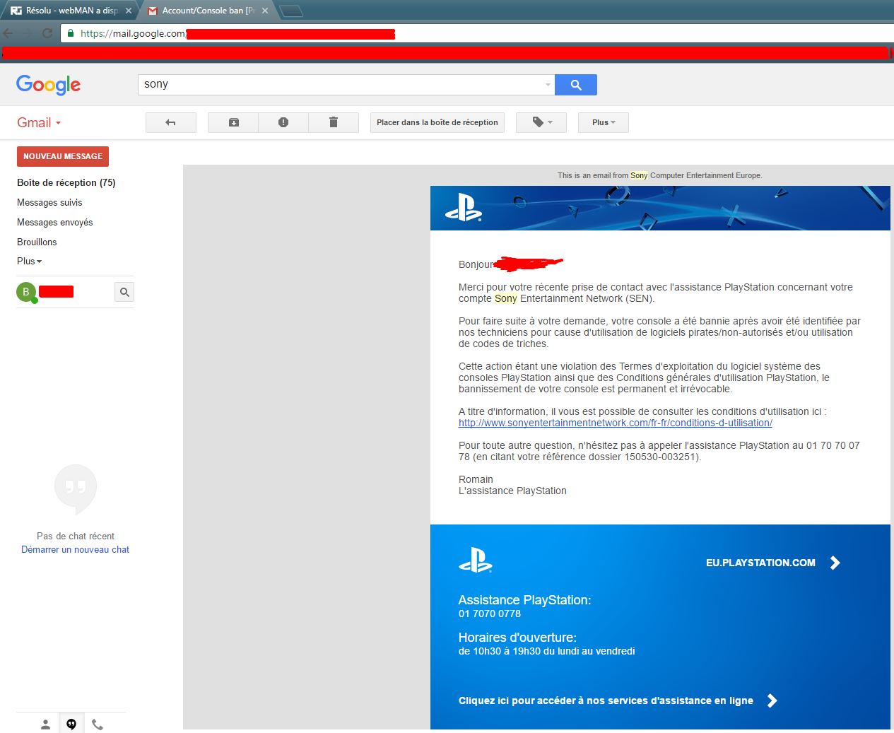Image resolution: width=894 pixels, height=733 pixels.
Task: Click the arrow next to EU.PLAYSTATION.COM
Action: point(835,563)
